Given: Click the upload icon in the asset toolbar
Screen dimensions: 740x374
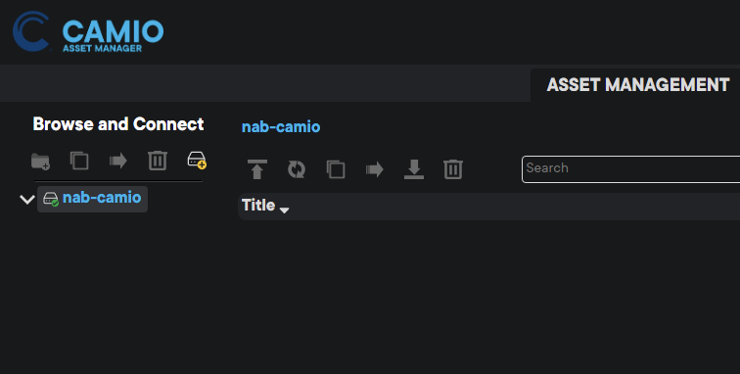Looking at the screenshot, I should 257,169.
